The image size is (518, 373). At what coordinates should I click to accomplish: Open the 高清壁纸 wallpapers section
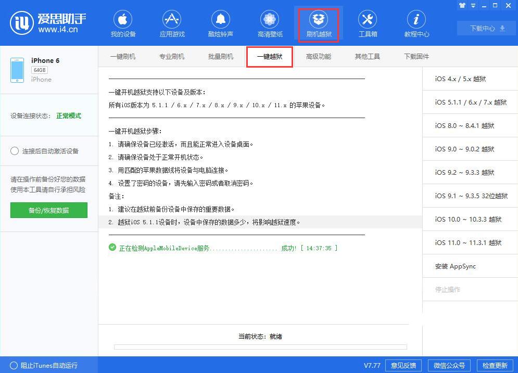tap(270, 23)
